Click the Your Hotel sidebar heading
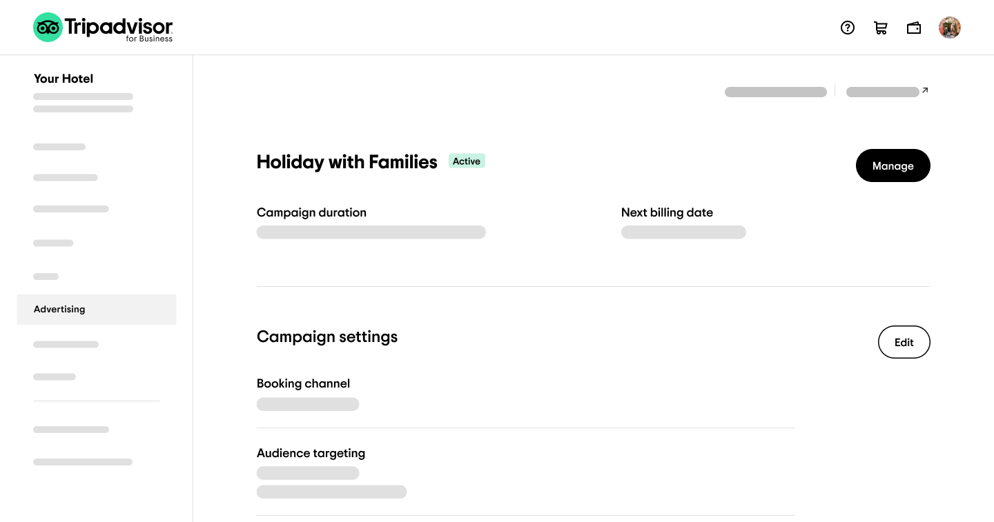This screenshot has width=994, height=522. (64, 79)
